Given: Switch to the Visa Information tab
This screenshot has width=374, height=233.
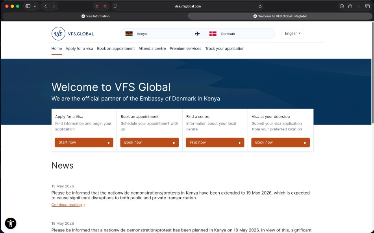Looking at the screenshot, I should tap(95, 16).
